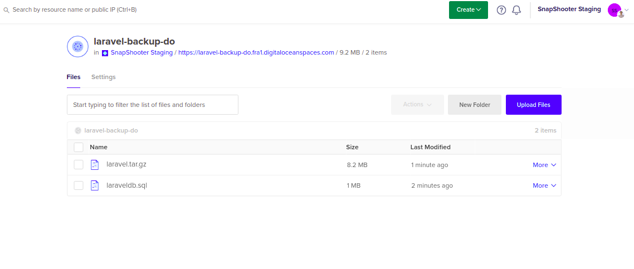Open the help question mark icon
Image resolution: width=634 pixels, height=269 pixels.
pyautogui.click(x=501, y=10)
